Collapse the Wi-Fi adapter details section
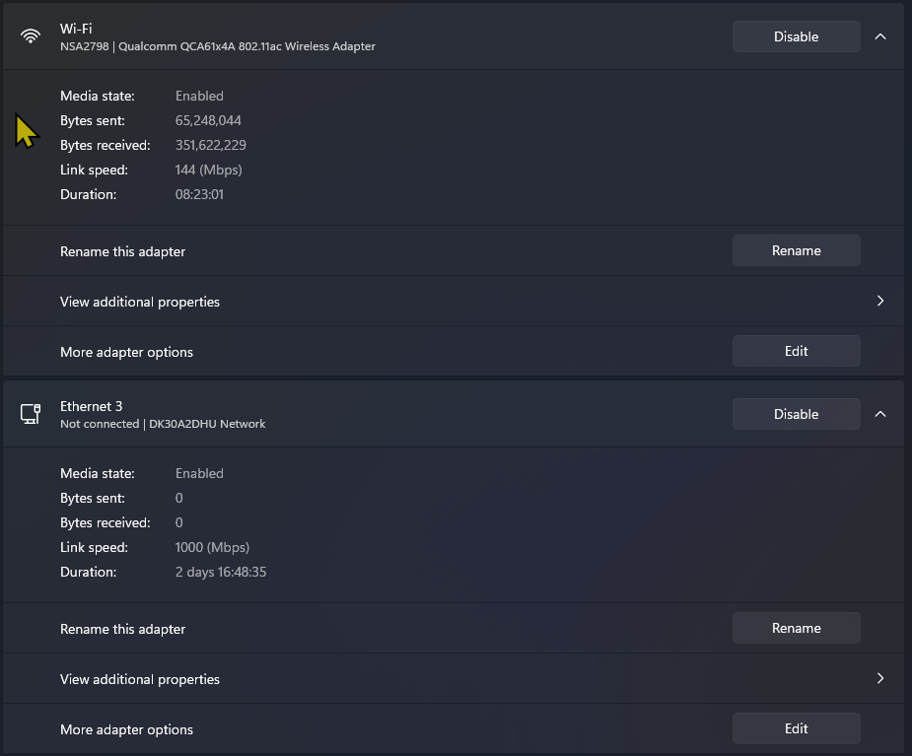 [880, 36]
